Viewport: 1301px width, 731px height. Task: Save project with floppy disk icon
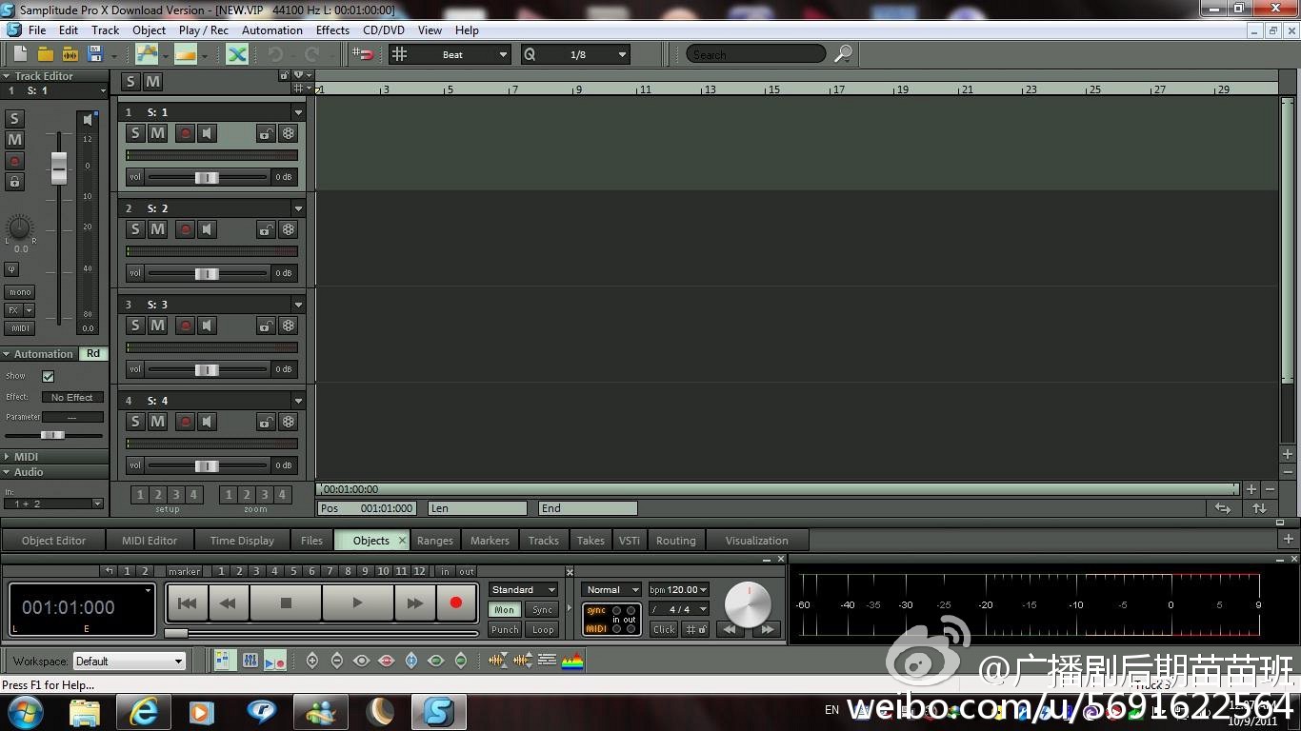[95, 54]
